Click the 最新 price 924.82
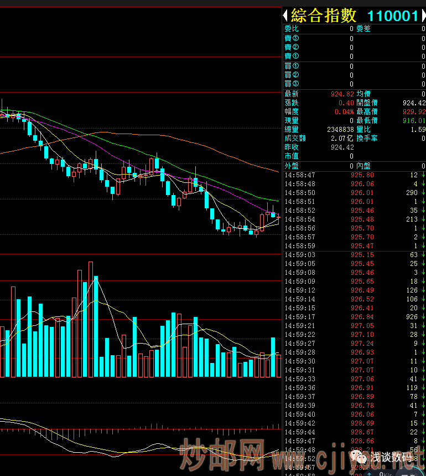 pyautogui.click(x=343, y=94)
